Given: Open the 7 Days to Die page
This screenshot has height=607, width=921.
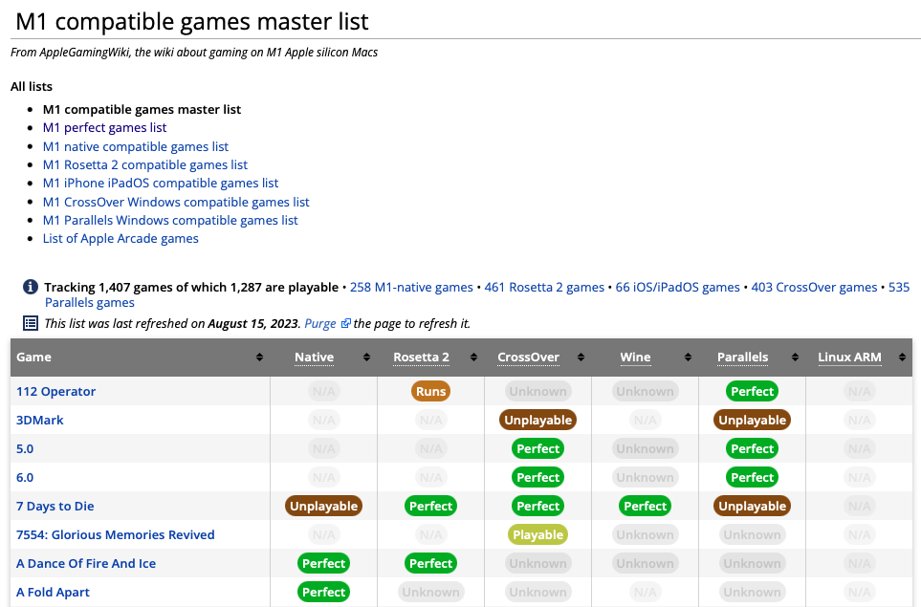Looking at the screenshot, I should (55, 506).
